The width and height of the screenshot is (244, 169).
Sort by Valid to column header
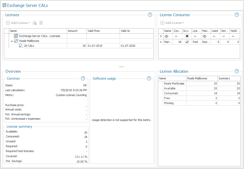(x=136, y=31)
